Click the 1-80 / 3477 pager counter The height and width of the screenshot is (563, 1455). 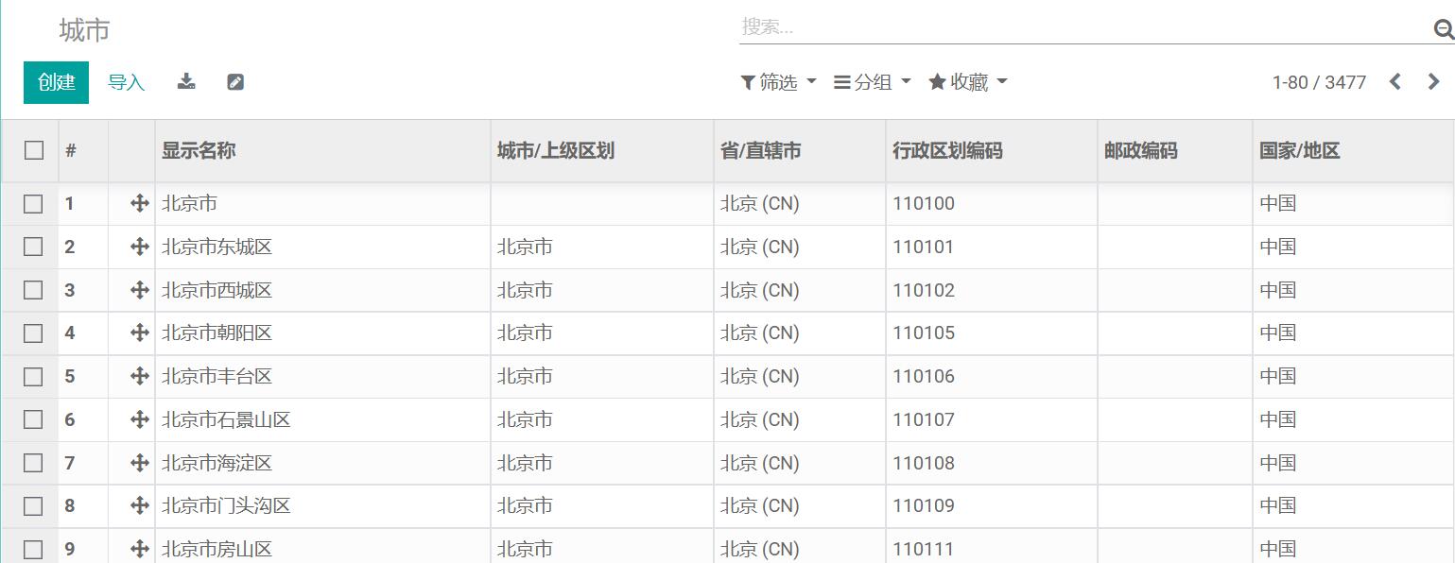click(1319, 82)
